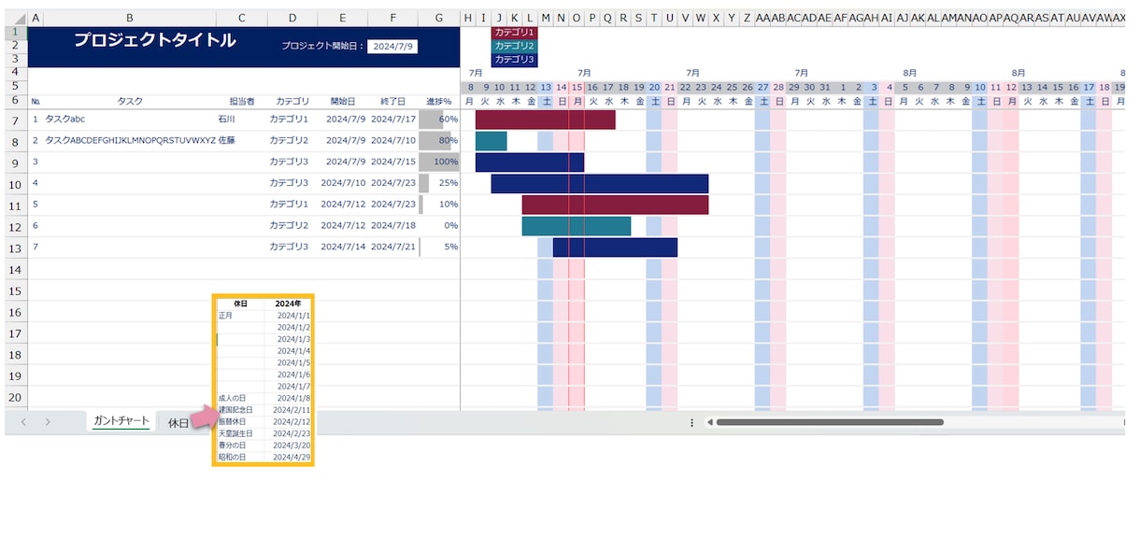Select end date cell 2024/7/18
Image resolution: width=1140 pixels, height=537 pixels.
(x=393, y=225)
